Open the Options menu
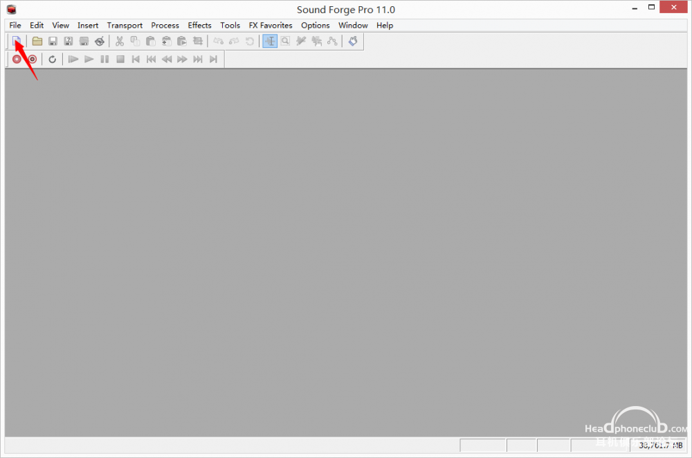This screenshot has width=692, height=458. [x=315, y=25]
